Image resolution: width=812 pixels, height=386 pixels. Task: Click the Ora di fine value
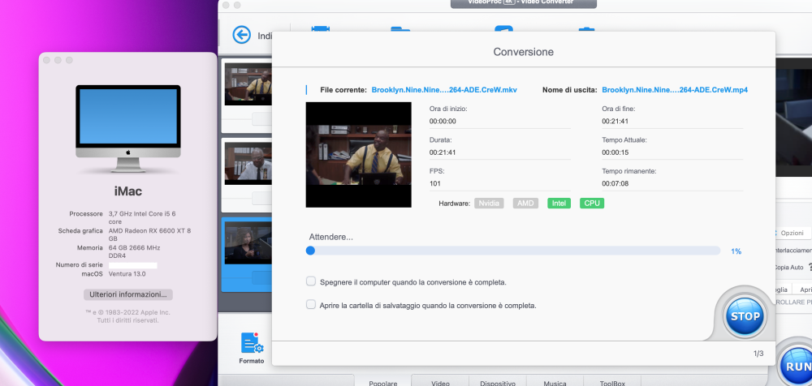tap(615, 122)
